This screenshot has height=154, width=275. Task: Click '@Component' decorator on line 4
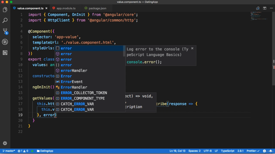[x=39, y=31]
